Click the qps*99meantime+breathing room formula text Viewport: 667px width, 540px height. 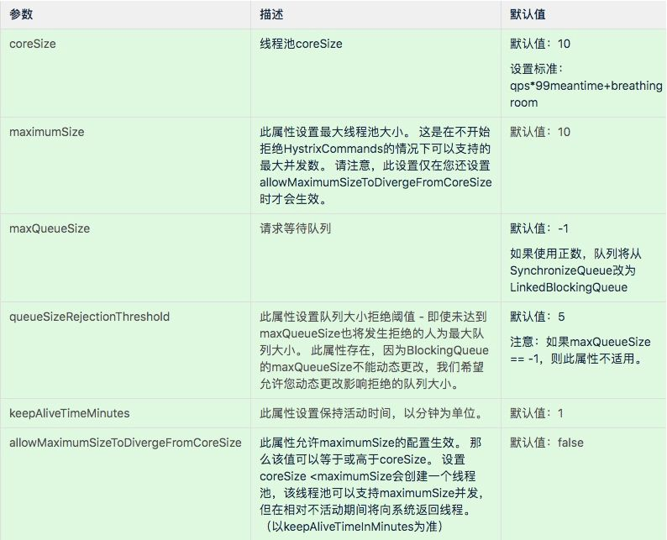586,94
